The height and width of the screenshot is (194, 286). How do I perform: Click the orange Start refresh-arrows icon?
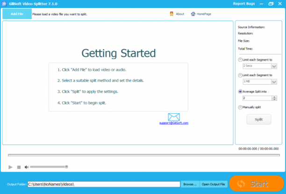click(241, 184)
